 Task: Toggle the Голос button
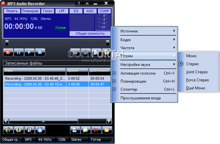coord(48,11)
